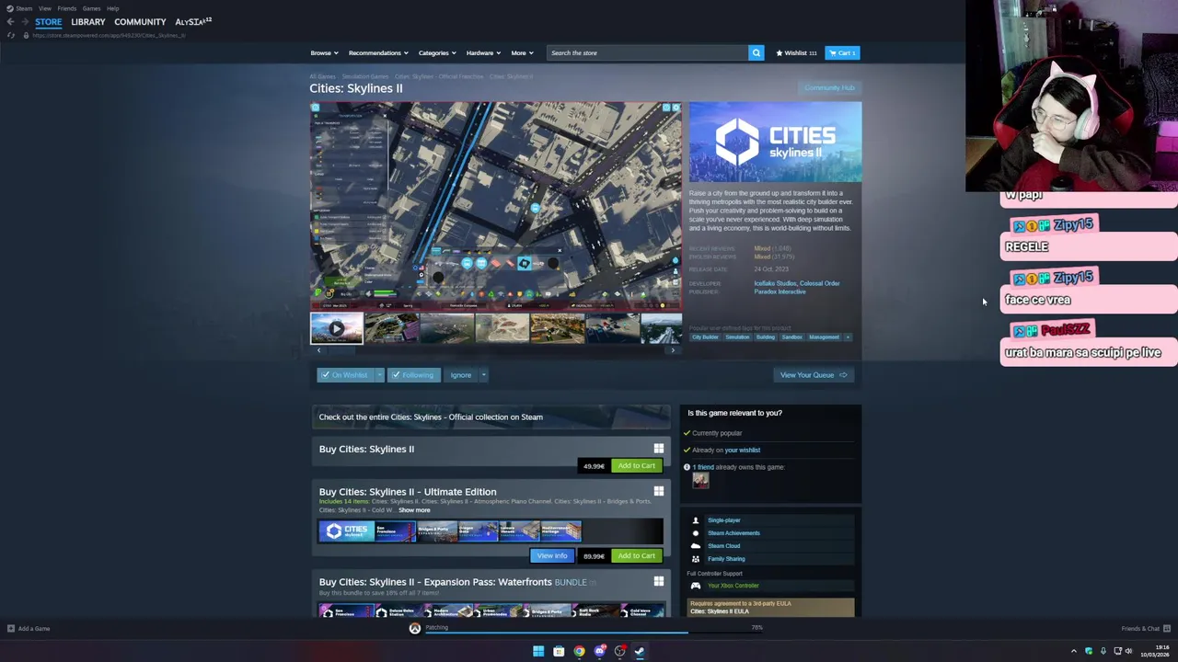Screen dimensions: 1178x662
Task: Toggle the On Wishlist checkbox button
Action: click(x=343, y=375)
